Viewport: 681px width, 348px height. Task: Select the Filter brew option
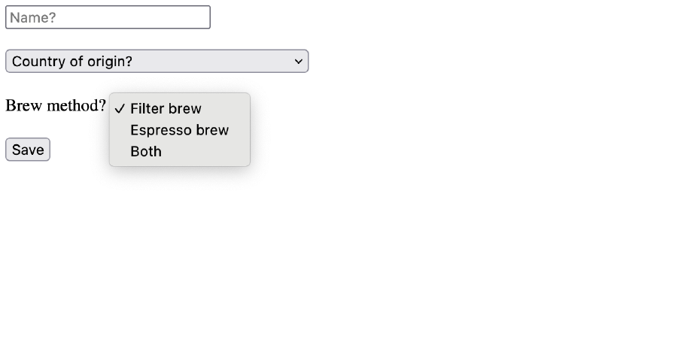[179, 108]
